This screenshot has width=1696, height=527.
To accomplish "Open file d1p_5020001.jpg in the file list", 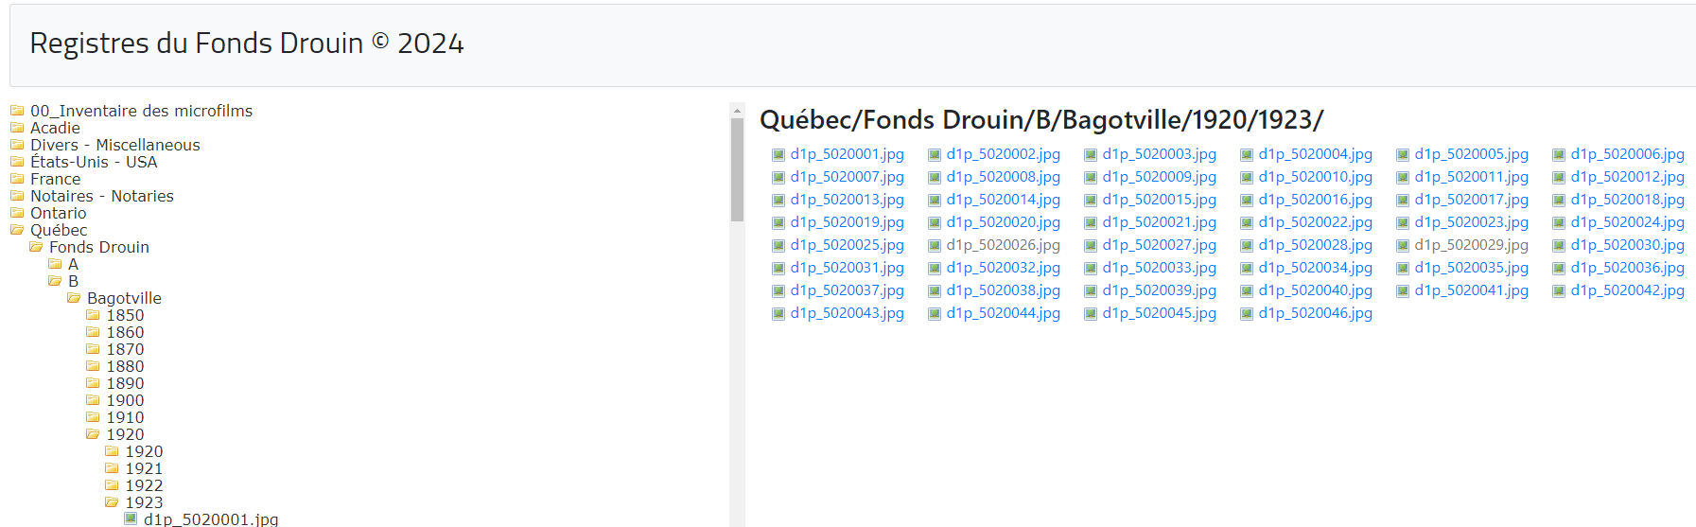I will click(x=848, y=154).
